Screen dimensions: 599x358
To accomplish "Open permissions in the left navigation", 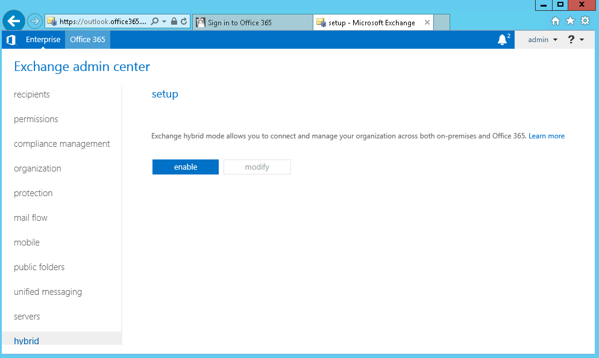I will pyautogui.click(x=36, y=119).
